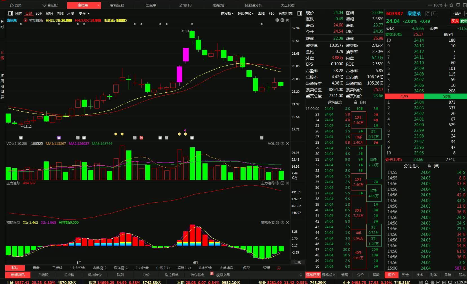Click the 53% buy ratio green bar

click(x=446, y=96)
